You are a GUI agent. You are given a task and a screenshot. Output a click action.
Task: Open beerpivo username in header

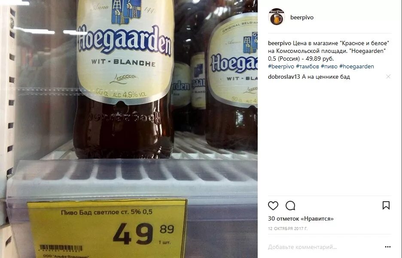point(302,17)
